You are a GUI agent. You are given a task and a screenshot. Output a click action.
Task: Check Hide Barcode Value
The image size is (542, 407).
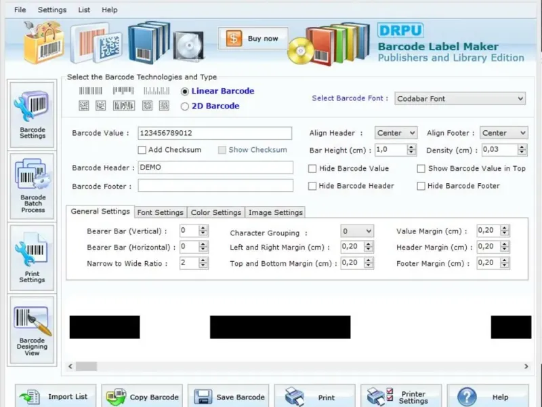312,168
